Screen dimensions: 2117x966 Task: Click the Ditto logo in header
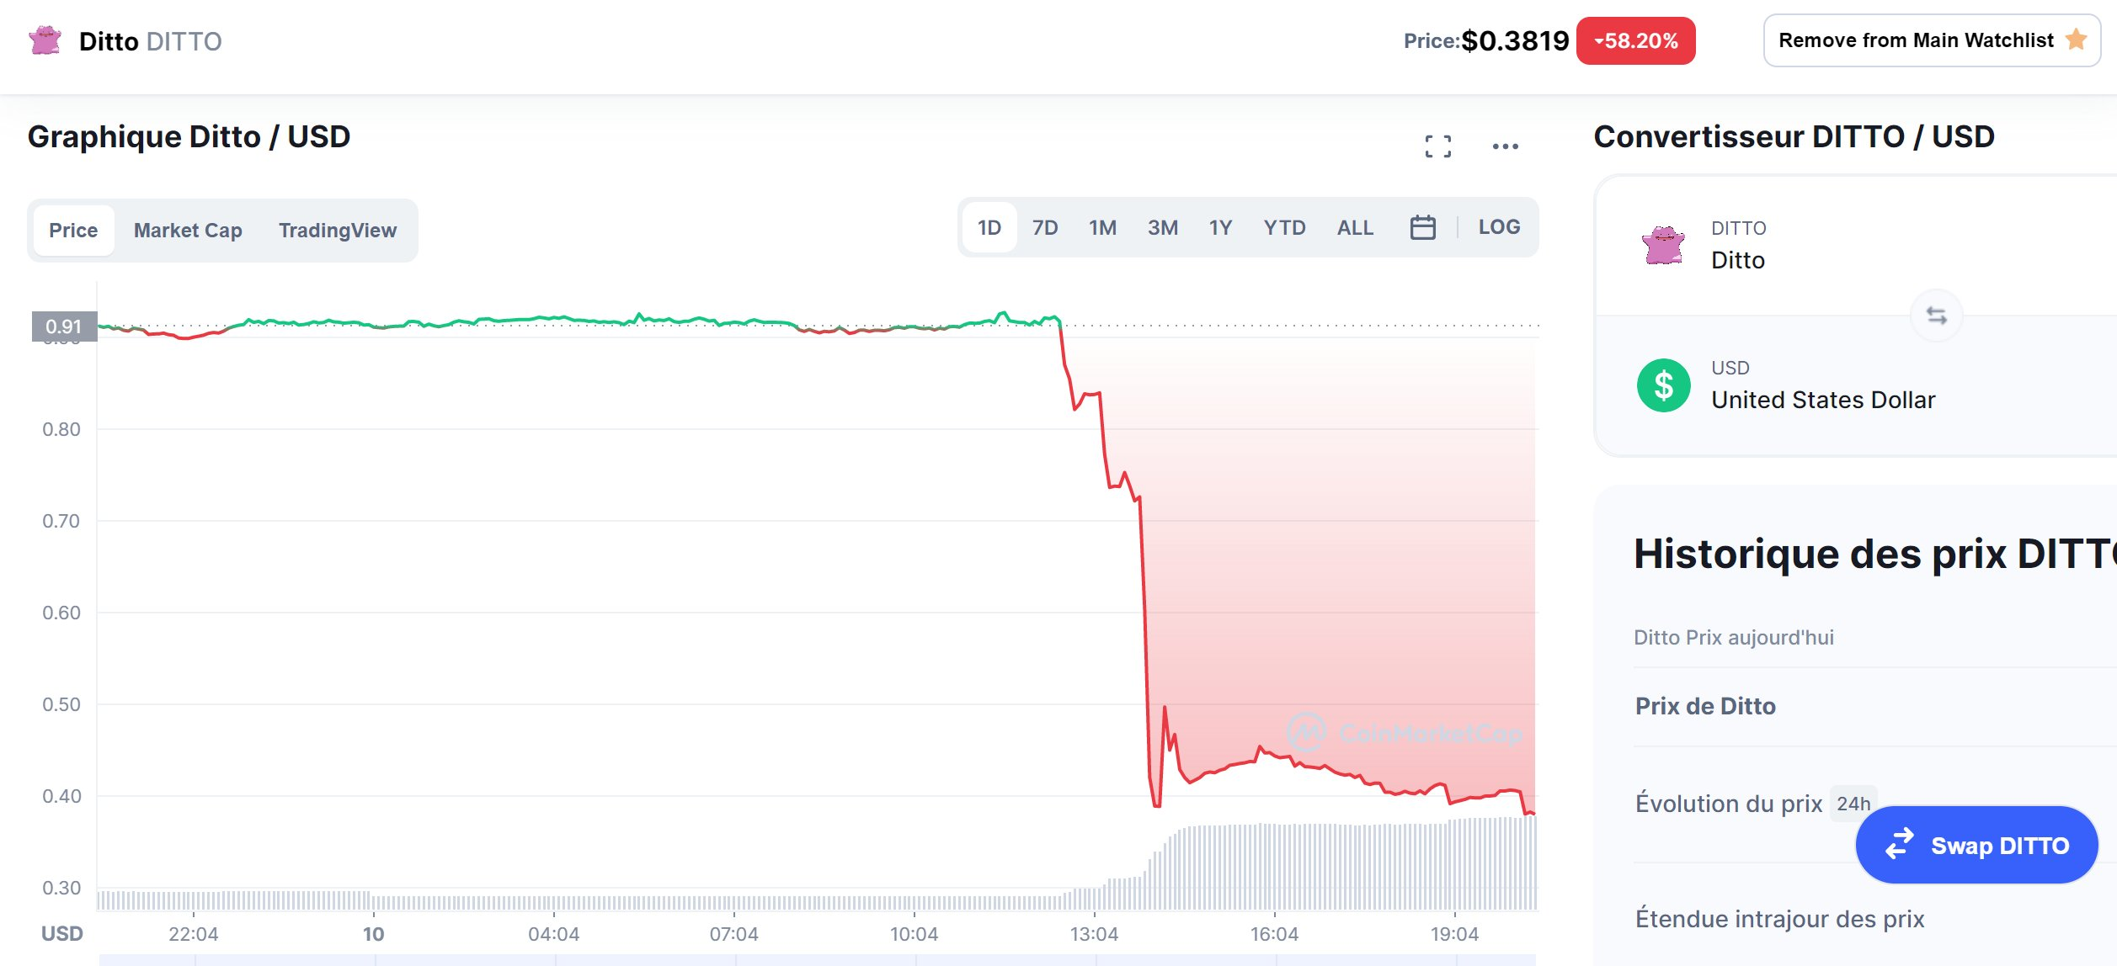coord(45,40)
